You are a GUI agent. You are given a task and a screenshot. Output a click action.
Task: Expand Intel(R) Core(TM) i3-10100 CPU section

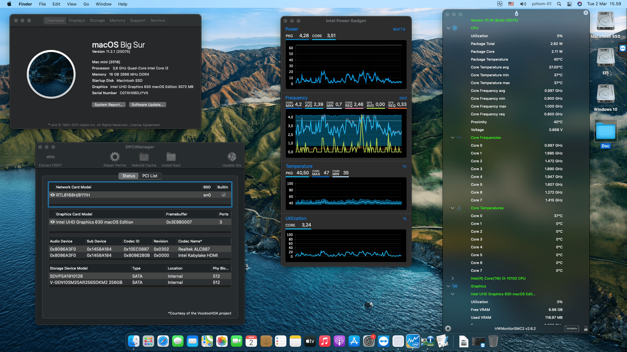pos(453,278)
